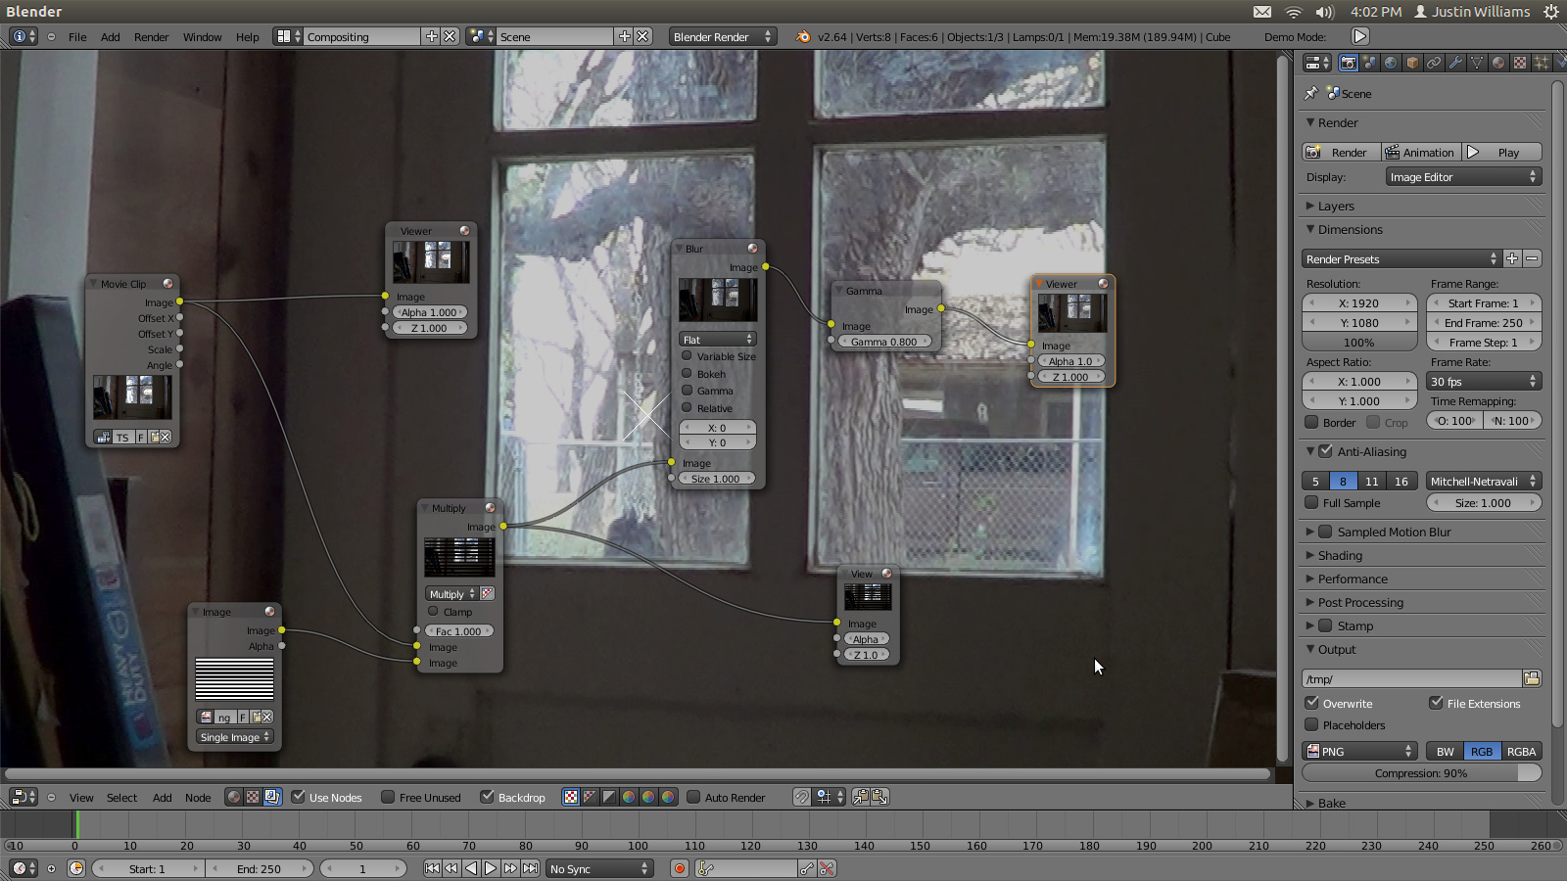Adjust the Compression 90% slider

pyautogui.click(x=1421, y=772)
